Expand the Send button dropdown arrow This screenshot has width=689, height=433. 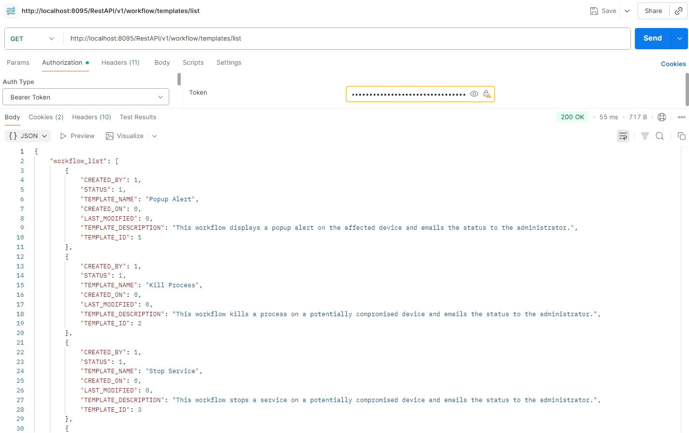(680, 38)
